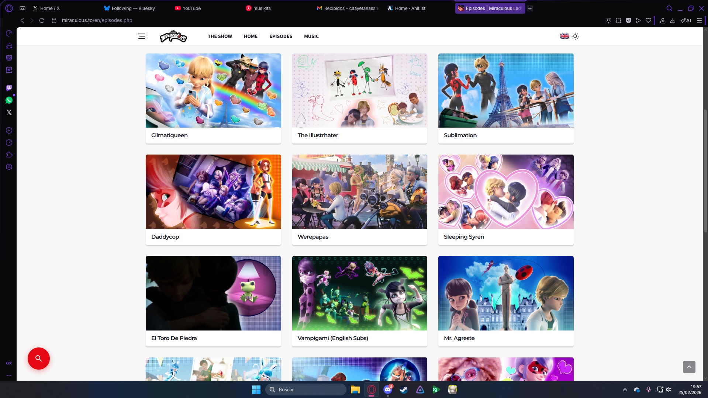Open Twitch in the browser sidebar
Screen dimensions: 708x398
(9, 88)
